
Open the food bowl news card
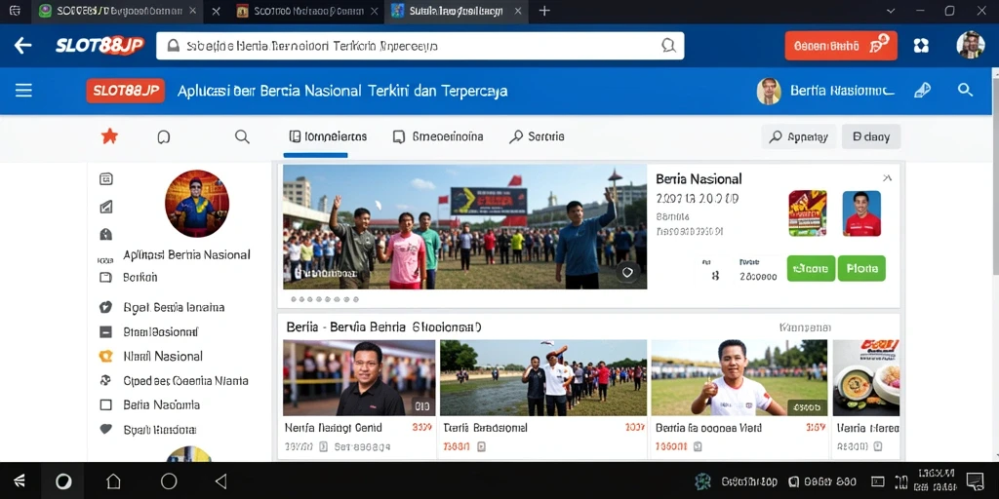click(866, 377)
